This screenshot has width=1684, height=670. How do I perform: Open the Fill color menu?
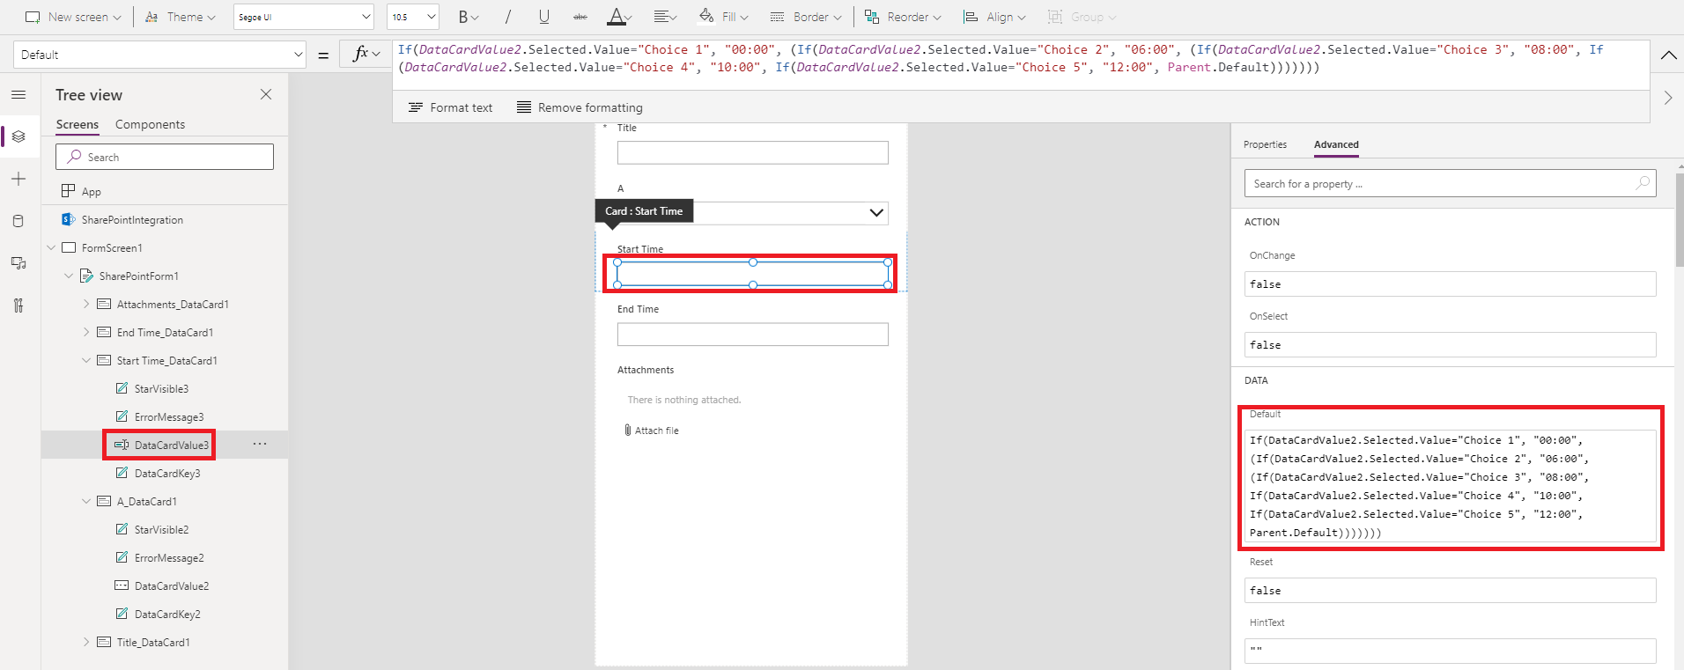723,17
